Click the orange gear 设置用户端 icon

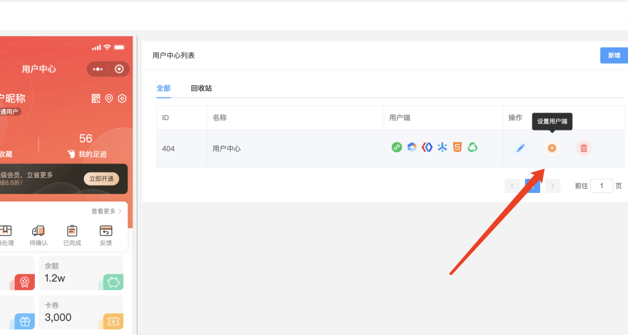pos(552,148)
